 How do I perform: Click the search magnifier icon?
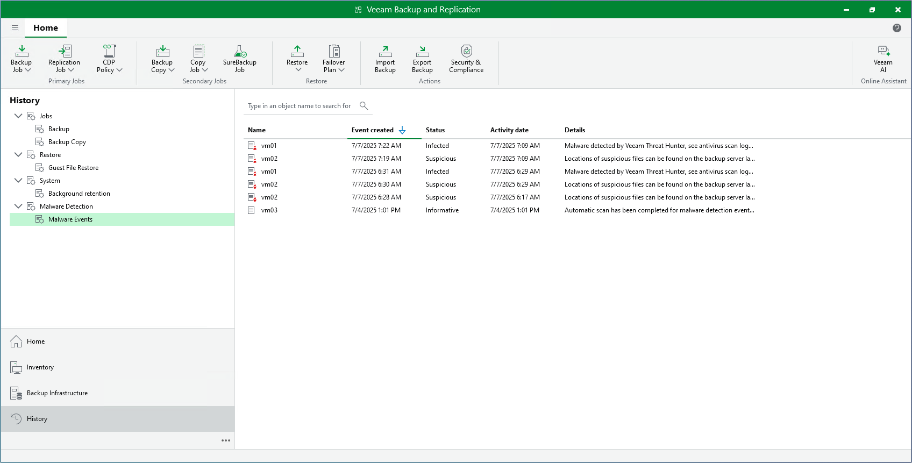click(x=364, y=106)
